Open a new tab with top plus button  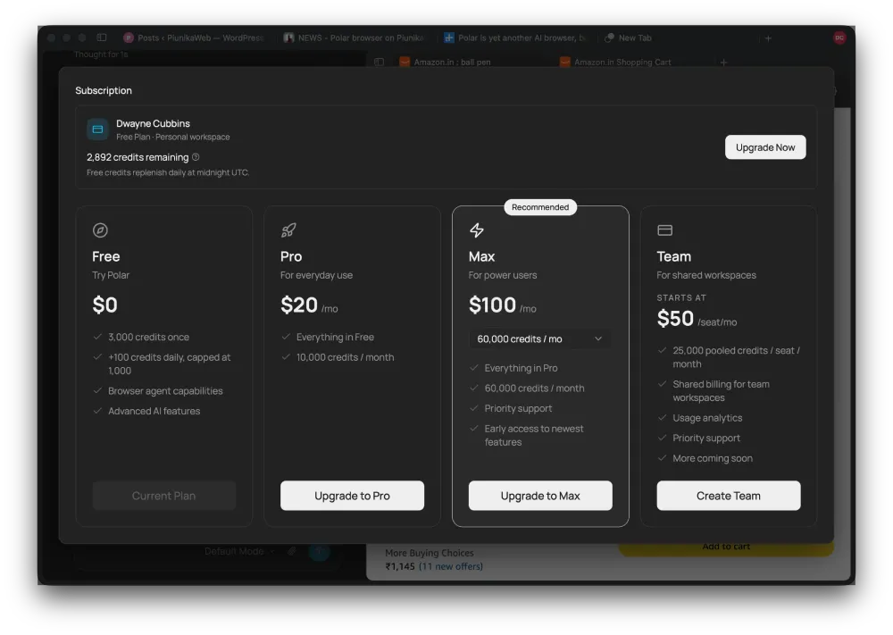tap(768, 38)
